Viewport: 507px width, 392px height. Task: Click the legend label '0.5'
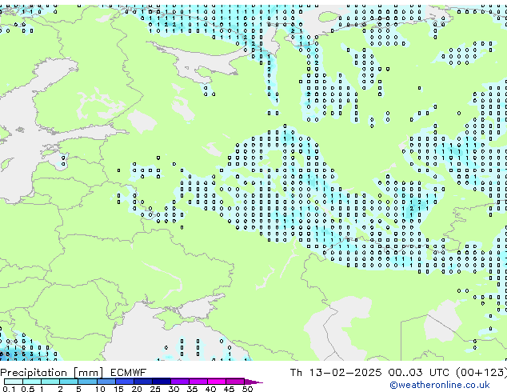(28, 389)
